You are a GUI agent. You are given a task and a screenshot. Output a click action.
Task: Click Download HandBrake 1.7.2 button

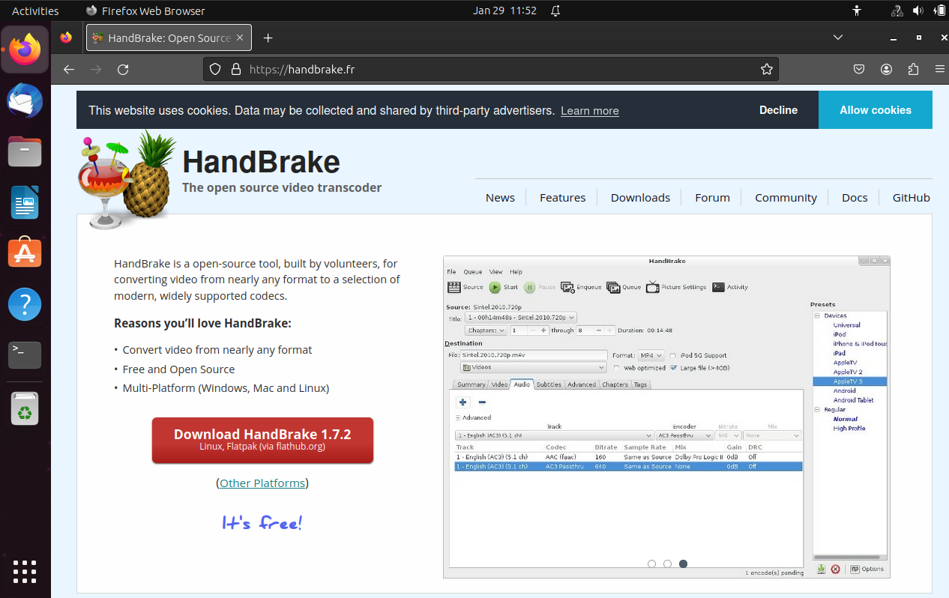pos(262,440)
